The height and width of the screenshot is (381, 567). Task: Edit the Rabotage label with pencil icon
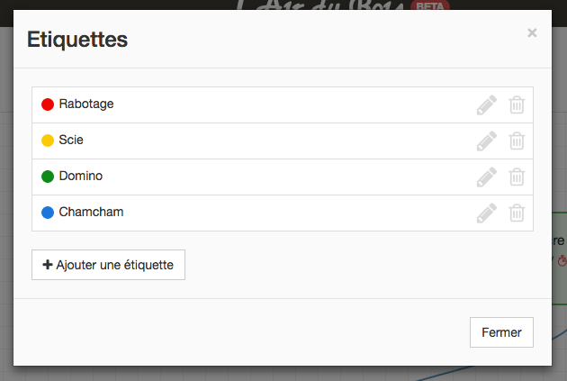[x=486, y=104]
